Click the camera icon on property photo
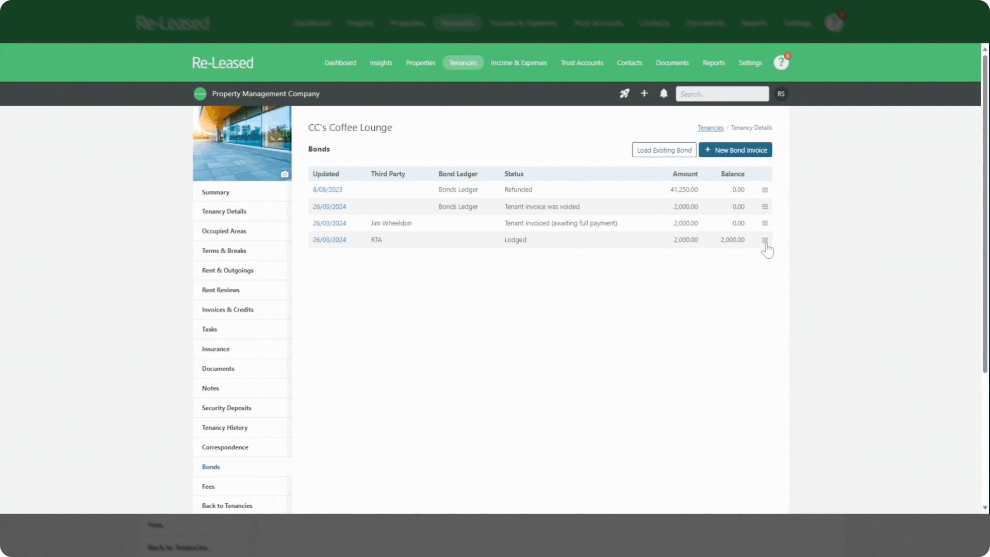 (x=284, y=174)
